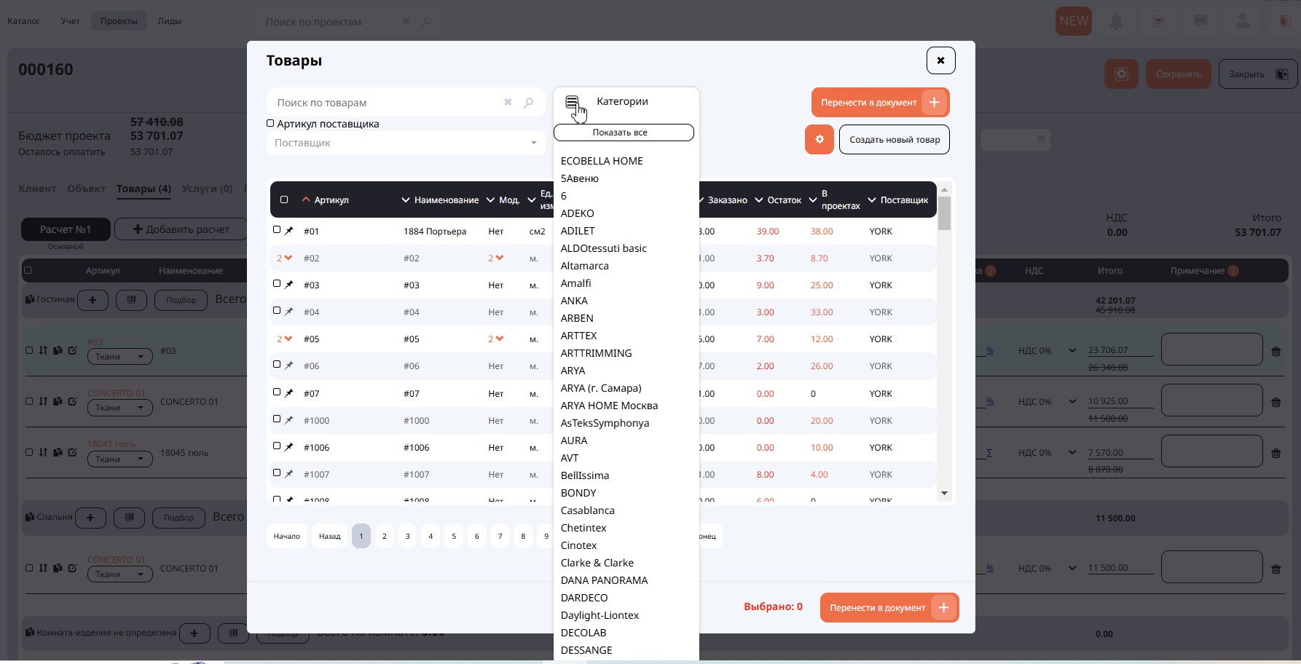Click the plus icon on top Перенести в документ
This screenshot has width=1301, height=664.
(x=934, y=103)
